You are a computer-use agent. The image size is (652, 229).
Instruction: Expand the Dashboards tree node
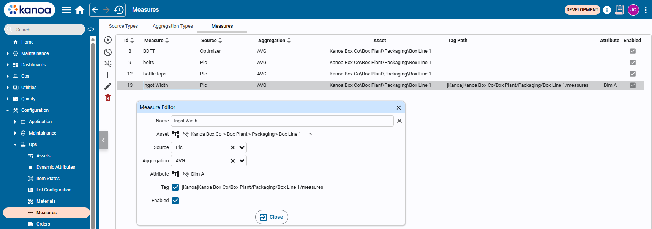pyautogui.click(x=8, y=65)
